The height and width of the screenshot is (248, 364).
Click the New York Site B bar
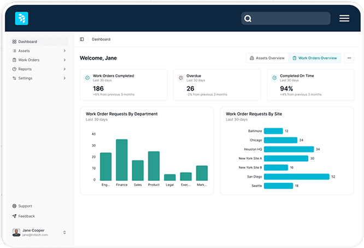276,168
